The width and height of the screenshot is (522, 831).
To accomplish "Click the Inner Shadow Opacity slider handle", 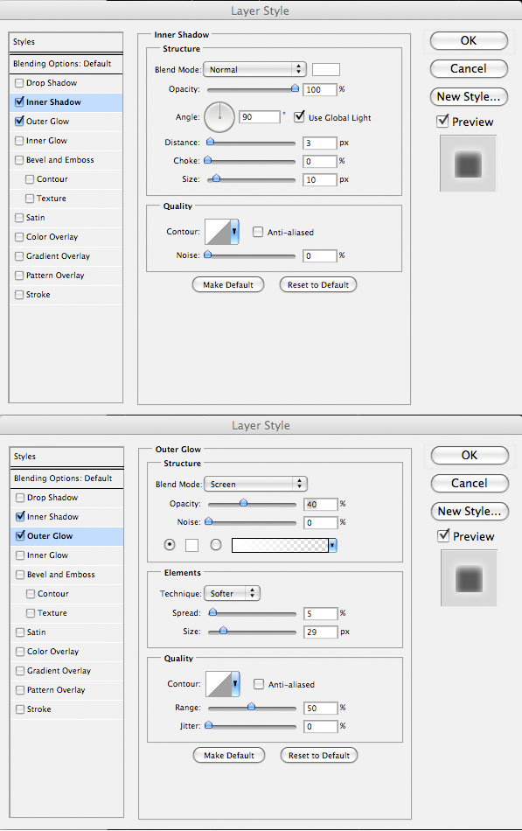I will tap(296, 88).
